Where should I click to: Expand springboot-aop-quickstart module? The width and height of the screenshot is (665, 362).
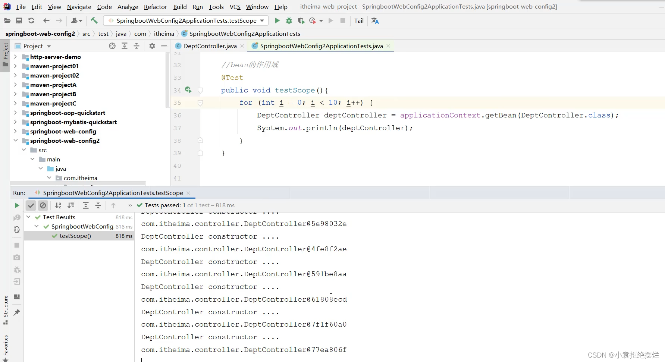(15, 113)
